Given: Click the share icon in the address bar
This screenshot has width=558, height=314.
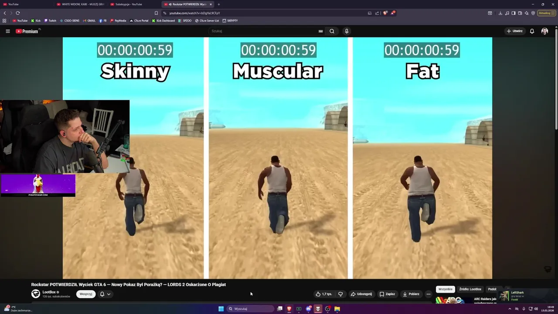Looking at the screenshot, I should 377,13.
